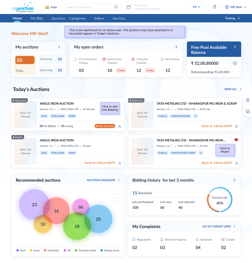Click the user profile icon on right sidebar

[248, 100]
